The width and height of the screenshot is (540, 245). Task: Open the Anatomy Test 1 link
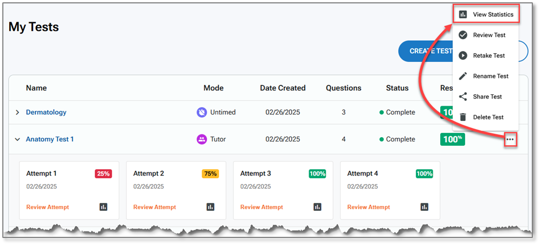click(x=50, y=139)
